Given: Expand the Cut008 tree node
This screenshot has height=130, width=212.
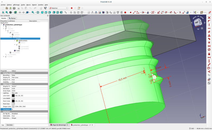Looking at the screenshot, I should (4, 57).
